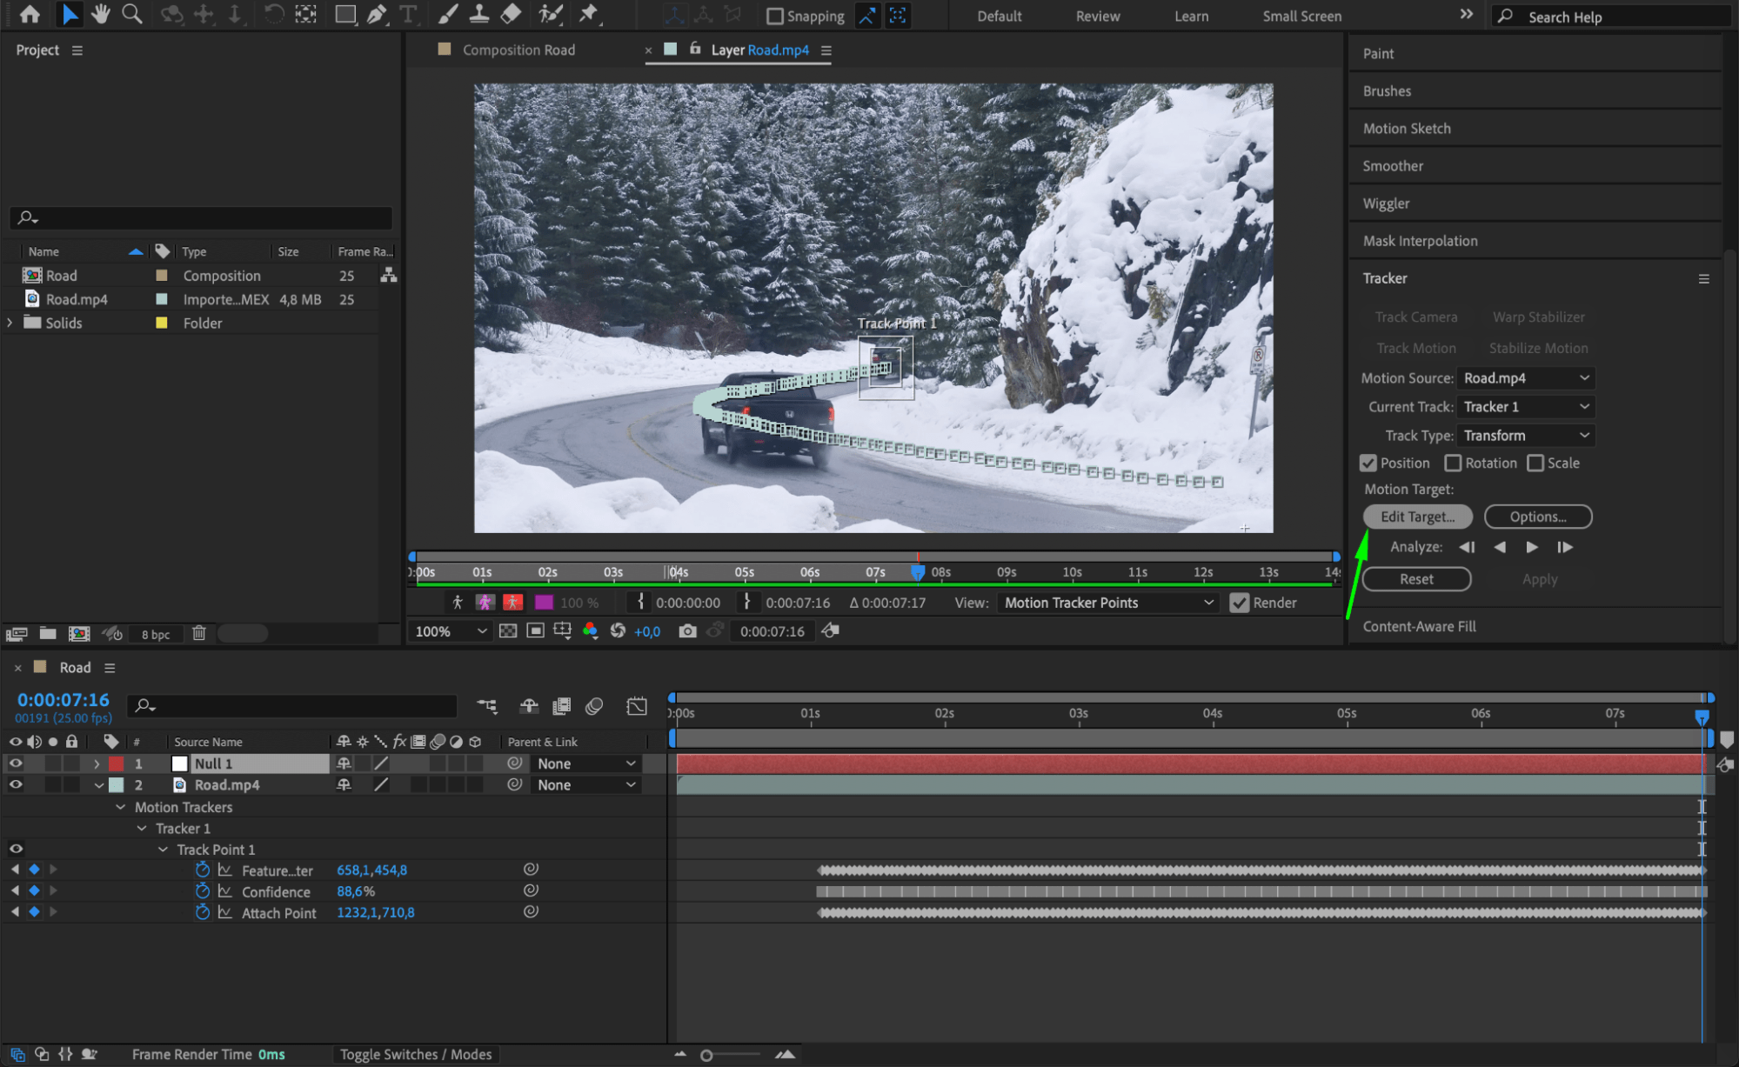Open the Track Type dropdown
Image resolution: width=1739 pixels, height=1067 pixels.
[1526, 436]
